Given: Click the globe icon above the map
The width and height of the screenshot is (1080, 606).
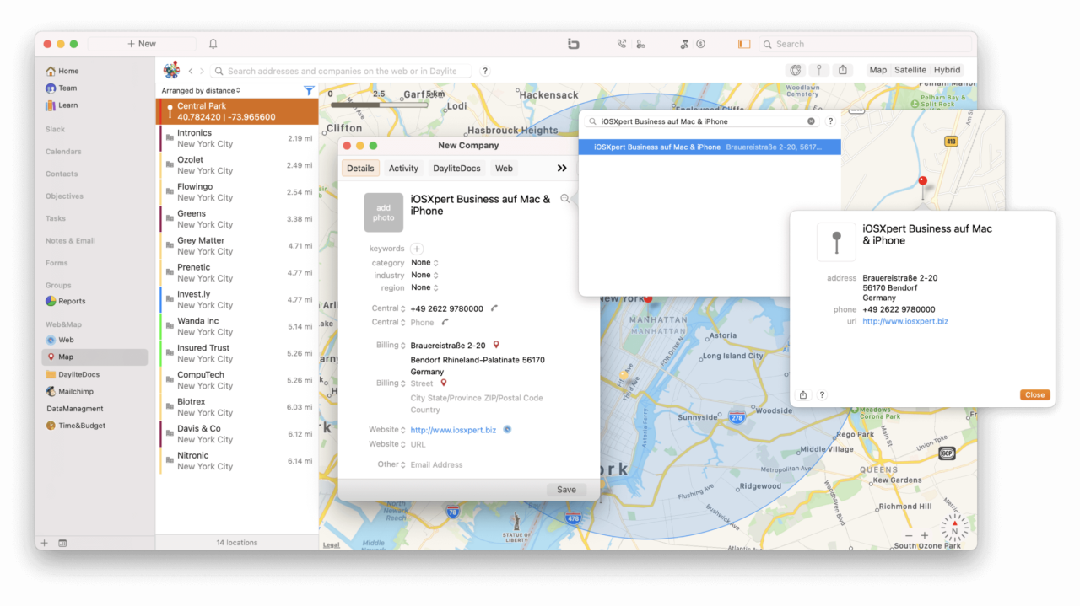Looking at the screenshot, I should 794,71.
